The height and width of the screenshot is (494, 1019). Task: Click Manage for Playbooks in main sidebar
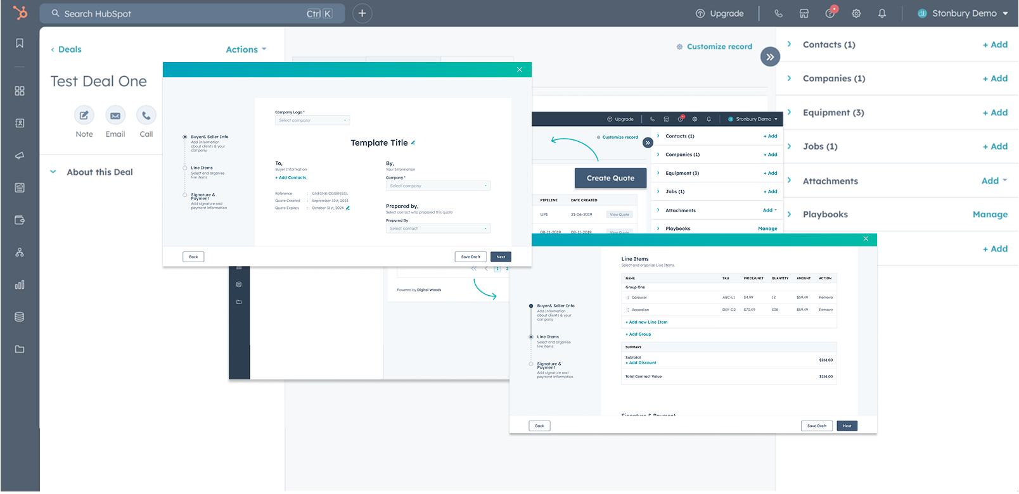(x=990, y=215)
